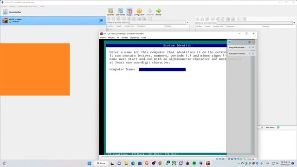Open File Explorer from the taskbar
297x167 pixels.
(x=126, y=163)
